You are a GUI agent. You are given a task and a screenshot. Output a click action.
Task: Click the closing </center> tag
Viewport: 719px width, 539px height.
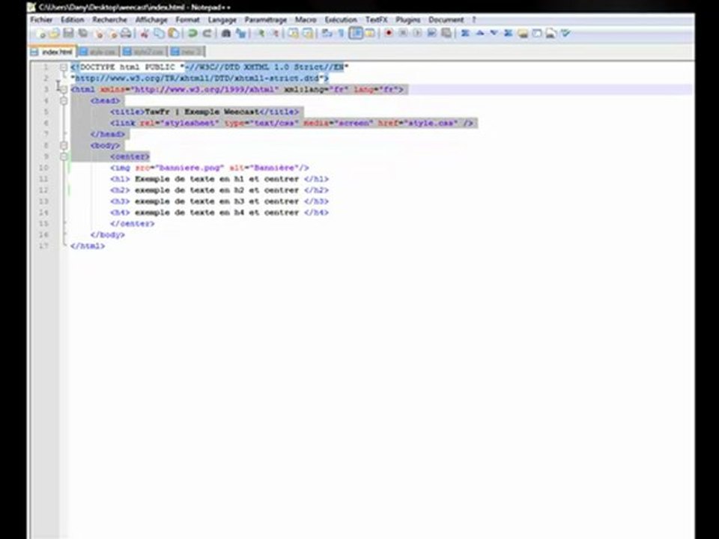click(x=132, y=224)
